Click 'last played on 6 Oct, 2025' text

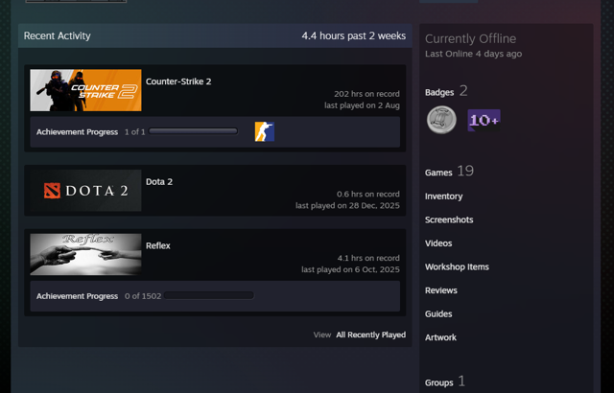351,269
